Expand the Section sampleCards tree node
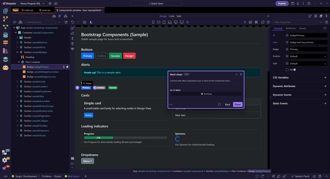The width and height of the screenshot is (330, 179). coord(18,82)
